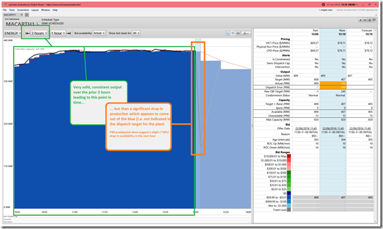
Task: Expand the Show bid stack for All dropdown
Action: (x=136, y=33)
